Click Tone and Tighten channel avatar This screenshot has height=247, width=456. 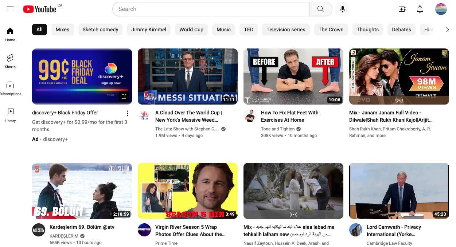pos(250,116)
